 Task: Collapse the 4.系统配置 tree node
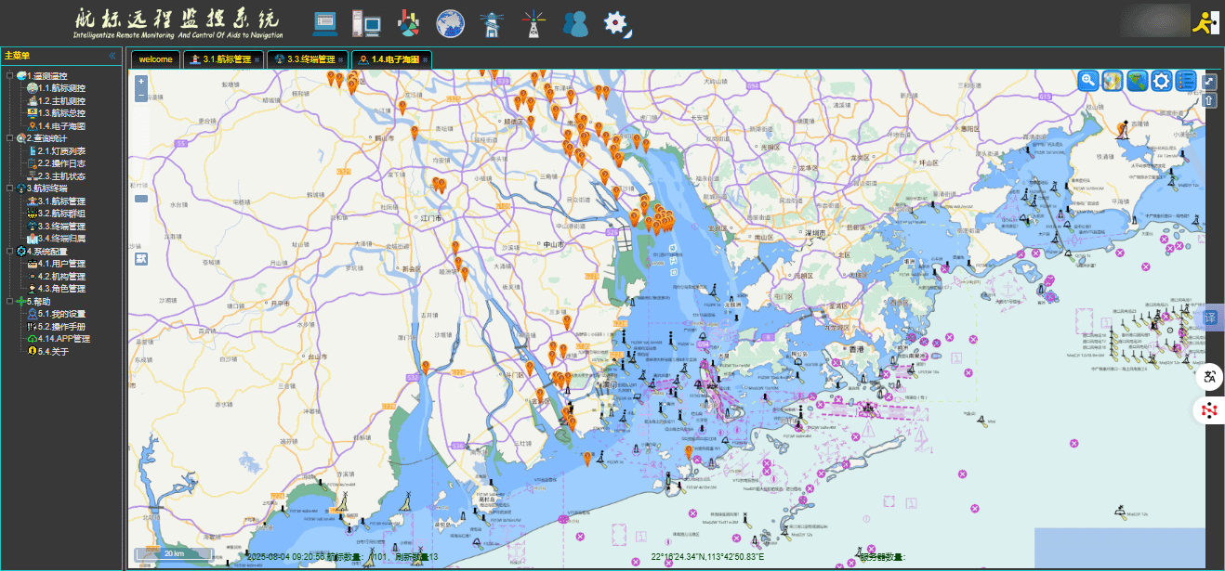(9, 252)
